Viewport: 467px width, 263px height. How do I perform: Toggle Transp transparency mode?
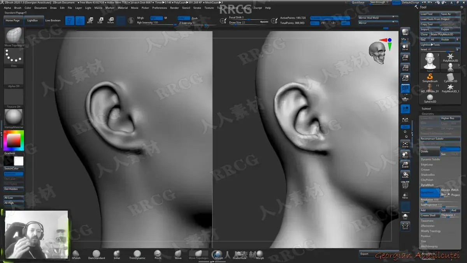[x=405, y=195]
